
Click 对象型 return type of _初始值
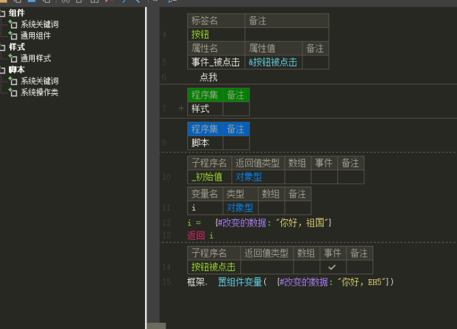coord(258,177)
